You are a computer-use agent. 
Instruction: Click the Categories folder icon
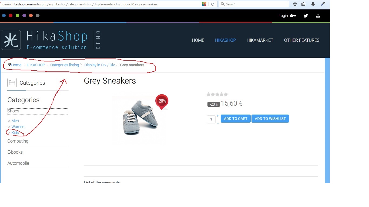pos(12,82)
